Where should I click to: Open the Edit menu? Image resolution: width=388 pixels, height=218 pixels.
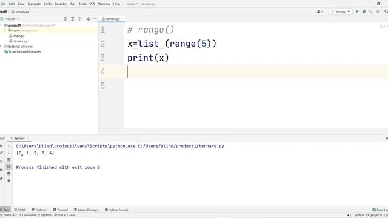pyautogui.click(x=12, y=4)
